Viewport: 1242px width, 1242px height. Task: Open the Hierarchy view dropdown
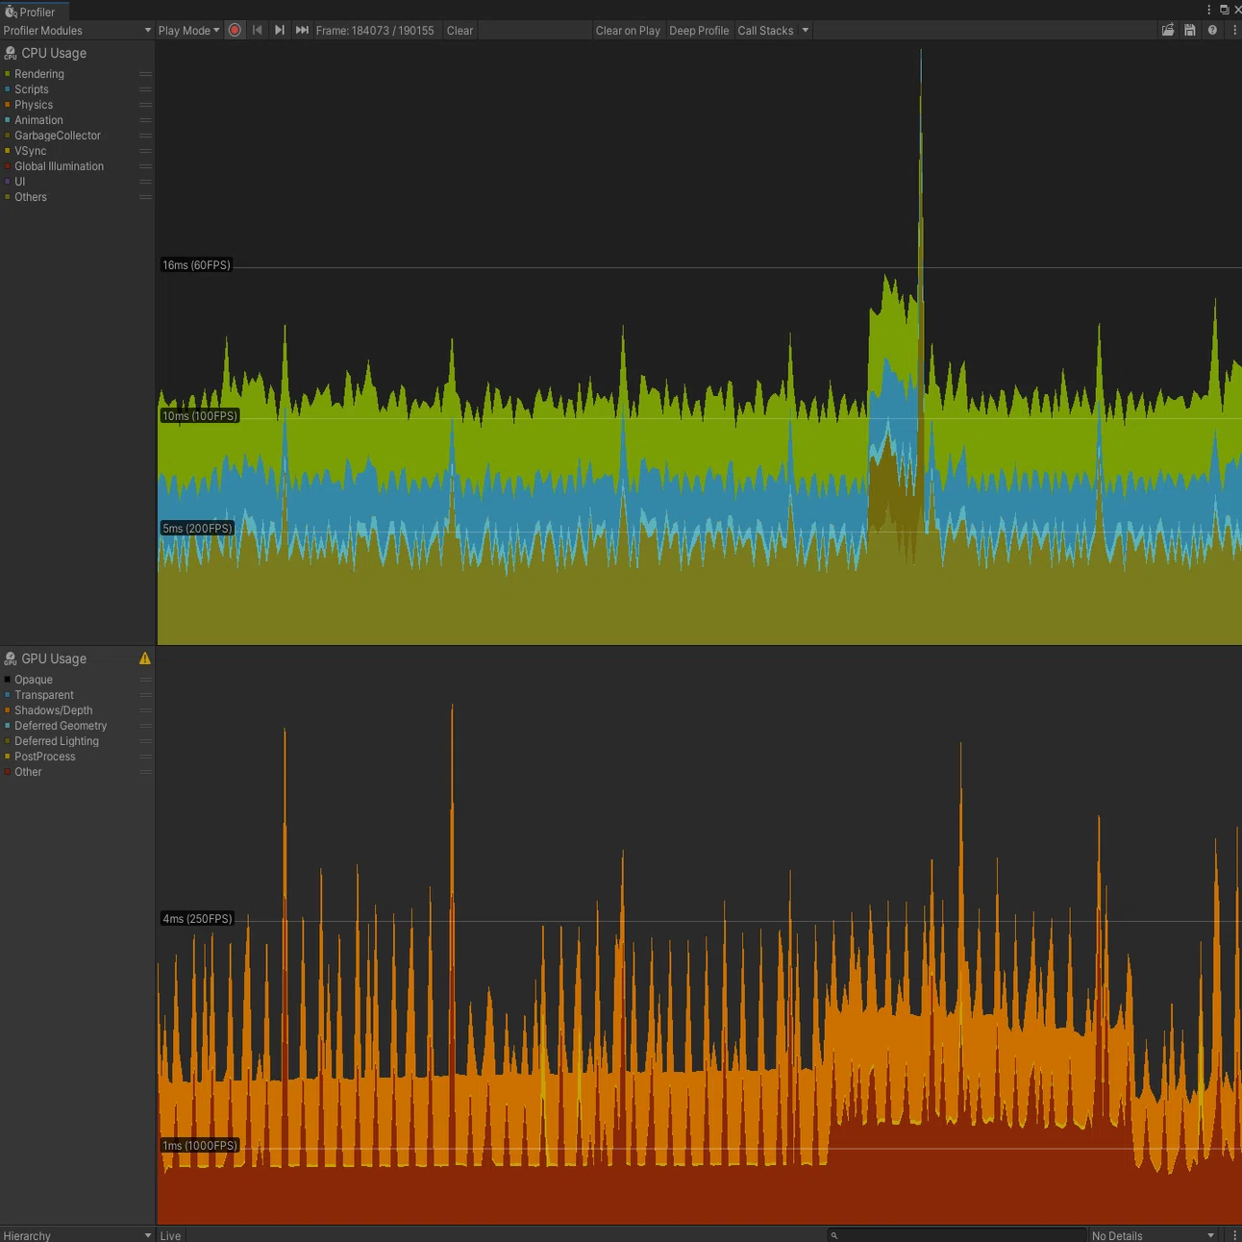point(77,1235)
